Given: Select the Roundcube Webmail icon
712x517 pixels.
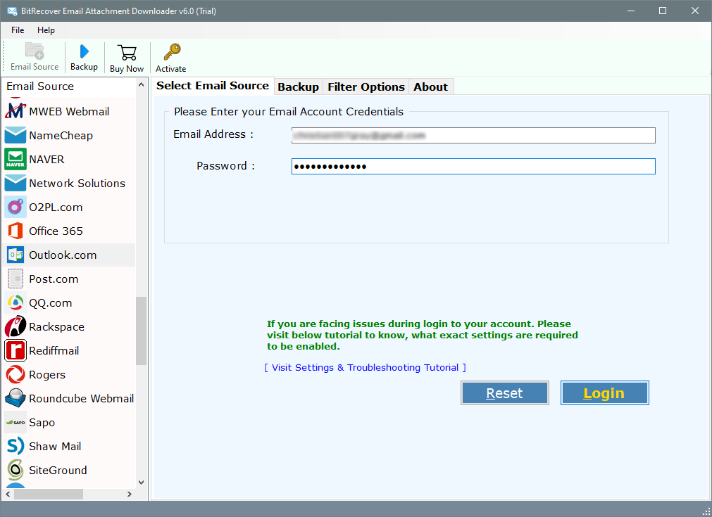Looking at the screenshot, I should click(15, 398).
